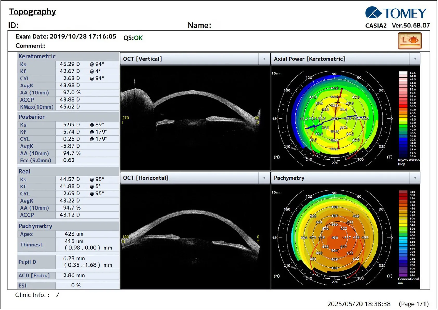The width and height of the screenshot is (438, 310).
Task: Click the Pachymetry thickness map
Action: [x=335, y=237]
